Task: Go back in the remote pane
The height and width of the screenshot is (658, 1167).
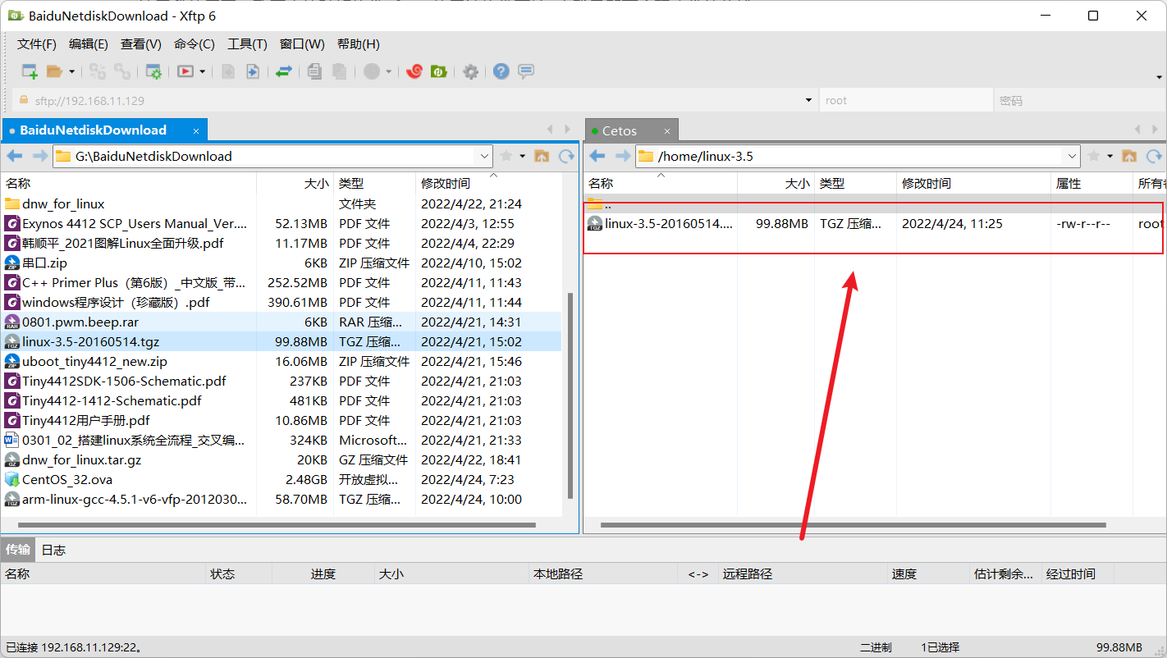Action: [x=597, y=156]
